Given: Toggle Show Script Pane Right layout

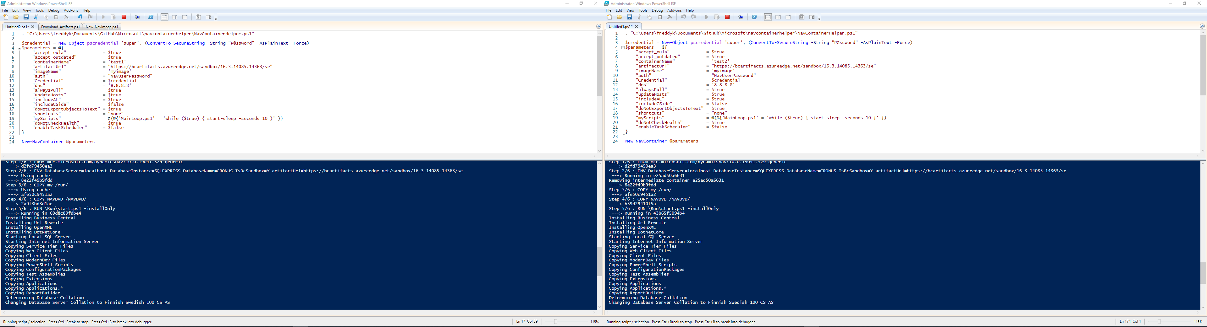Looking at the screenshot, I should pyautogui.click(x=175, y=17).
